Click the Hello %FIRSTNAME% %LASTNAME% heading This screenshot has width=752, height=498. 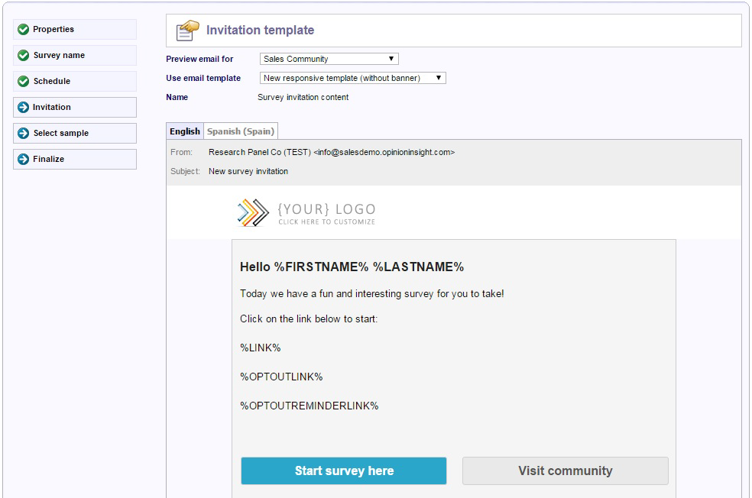click(352, 267)
